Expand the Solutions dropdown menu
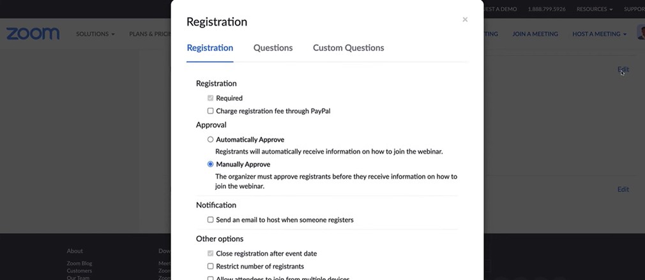The height and width of the screenshot is (280, 645). click(95, 34)
